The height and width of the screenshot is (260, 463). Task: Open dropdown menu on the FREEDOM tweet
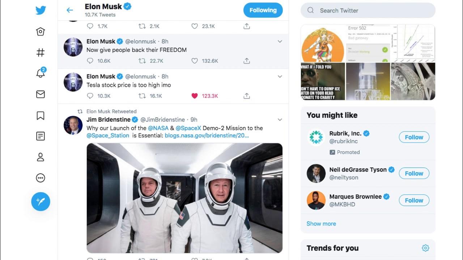pos(280,42)
